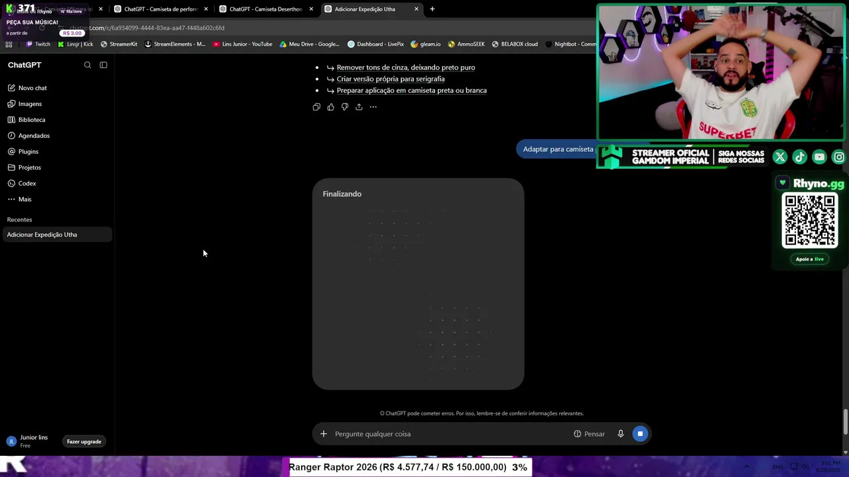Open the AmmoSEEK bookmark
This screenshot has height=477, width=849.
[466, 44]
